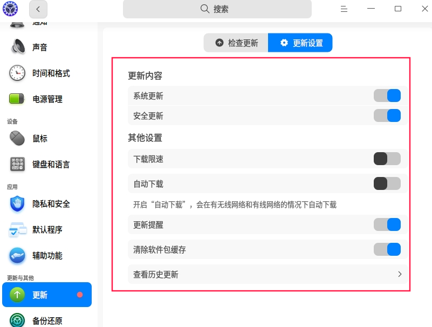
Task: Open the 默认程序 settings page
Action: click(x=47, y=230)
